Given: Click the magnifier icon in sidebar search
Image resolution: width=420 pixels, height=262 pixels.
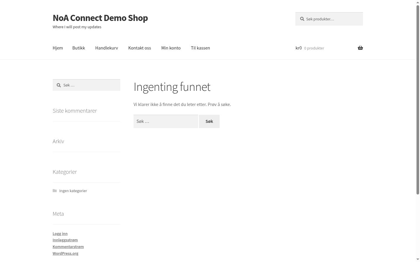Looking at the screenshot, I should pos(59,85).
